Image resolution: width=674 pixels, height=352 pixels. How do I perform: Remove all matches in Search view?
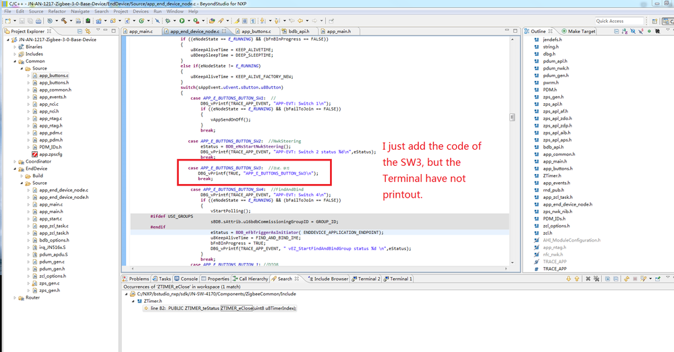(596, 279)
